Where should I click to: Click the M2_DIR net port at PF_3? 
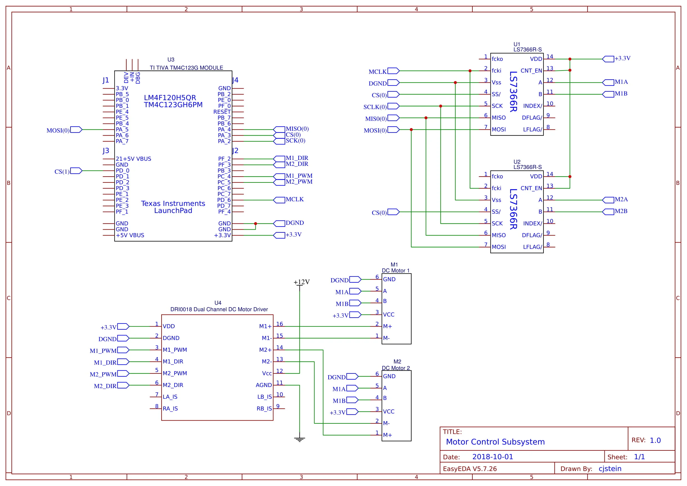click(x=291, y=164)
